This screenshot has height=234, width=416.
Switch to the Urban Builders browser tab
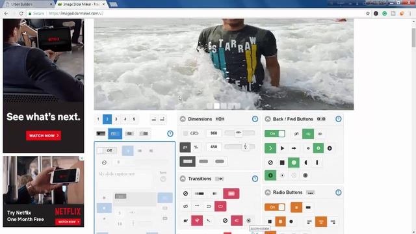[x=29, y=5]
